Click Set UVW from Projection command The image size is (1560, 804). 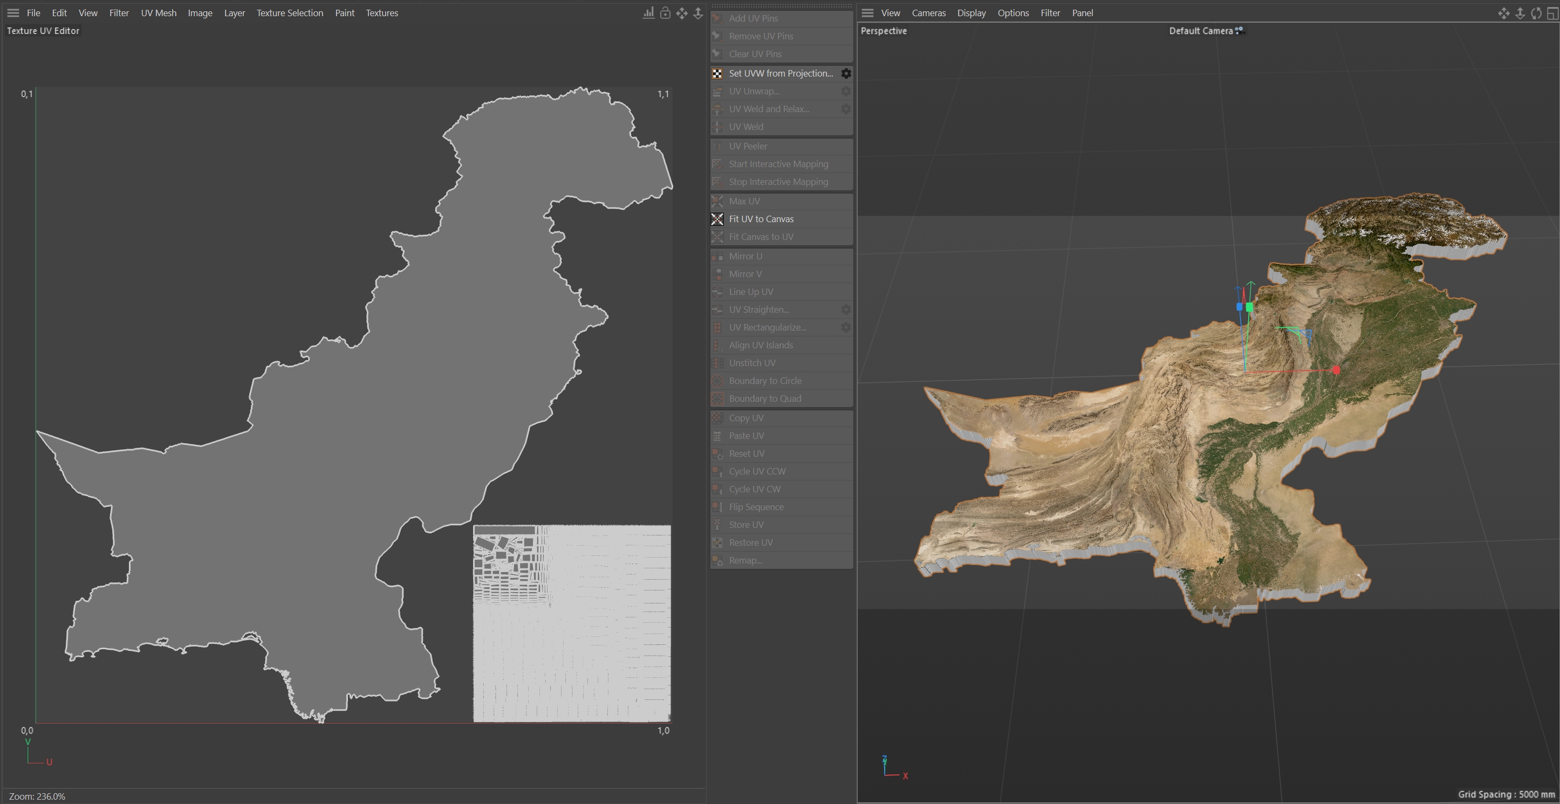pyautogui.click(x=781, y=73)
